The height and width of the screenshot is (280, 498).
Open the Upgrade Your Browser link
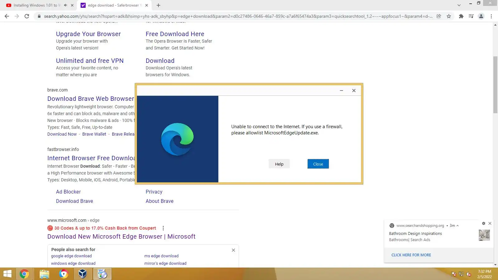(88, 34)
